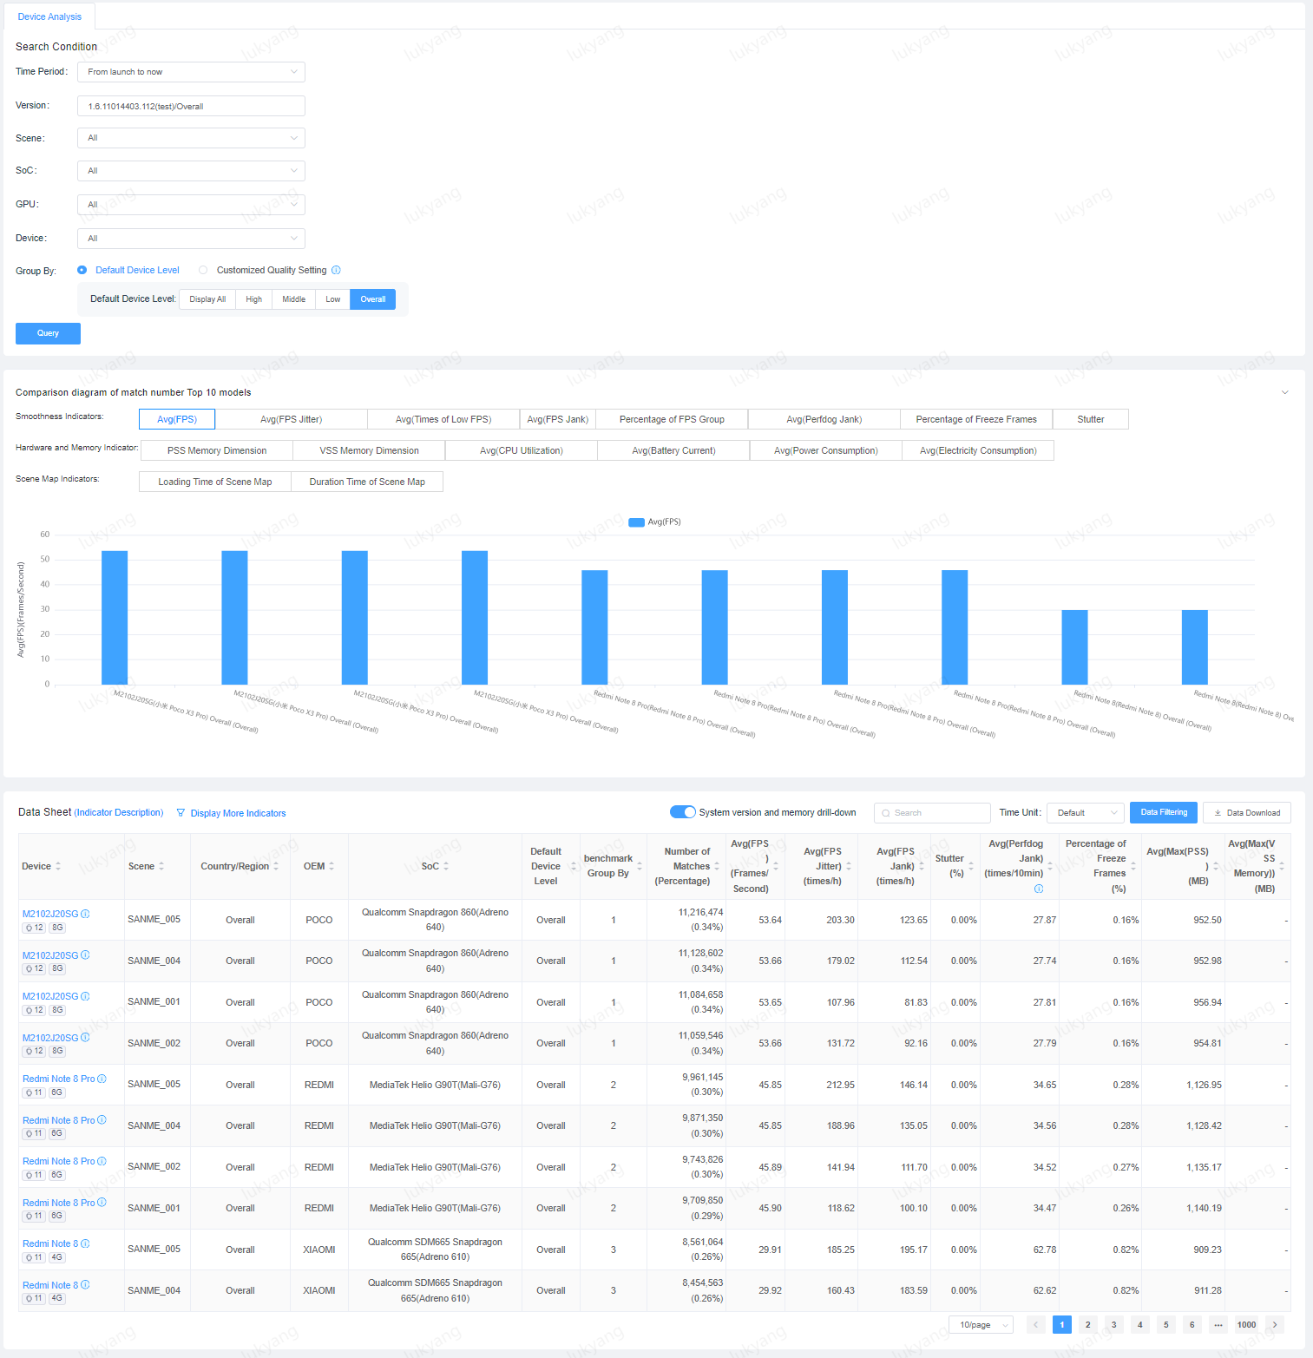Click the filter icon beside Display More Indicators
This screenshot has height=1358, width=1313.
(x=181, y=813)
